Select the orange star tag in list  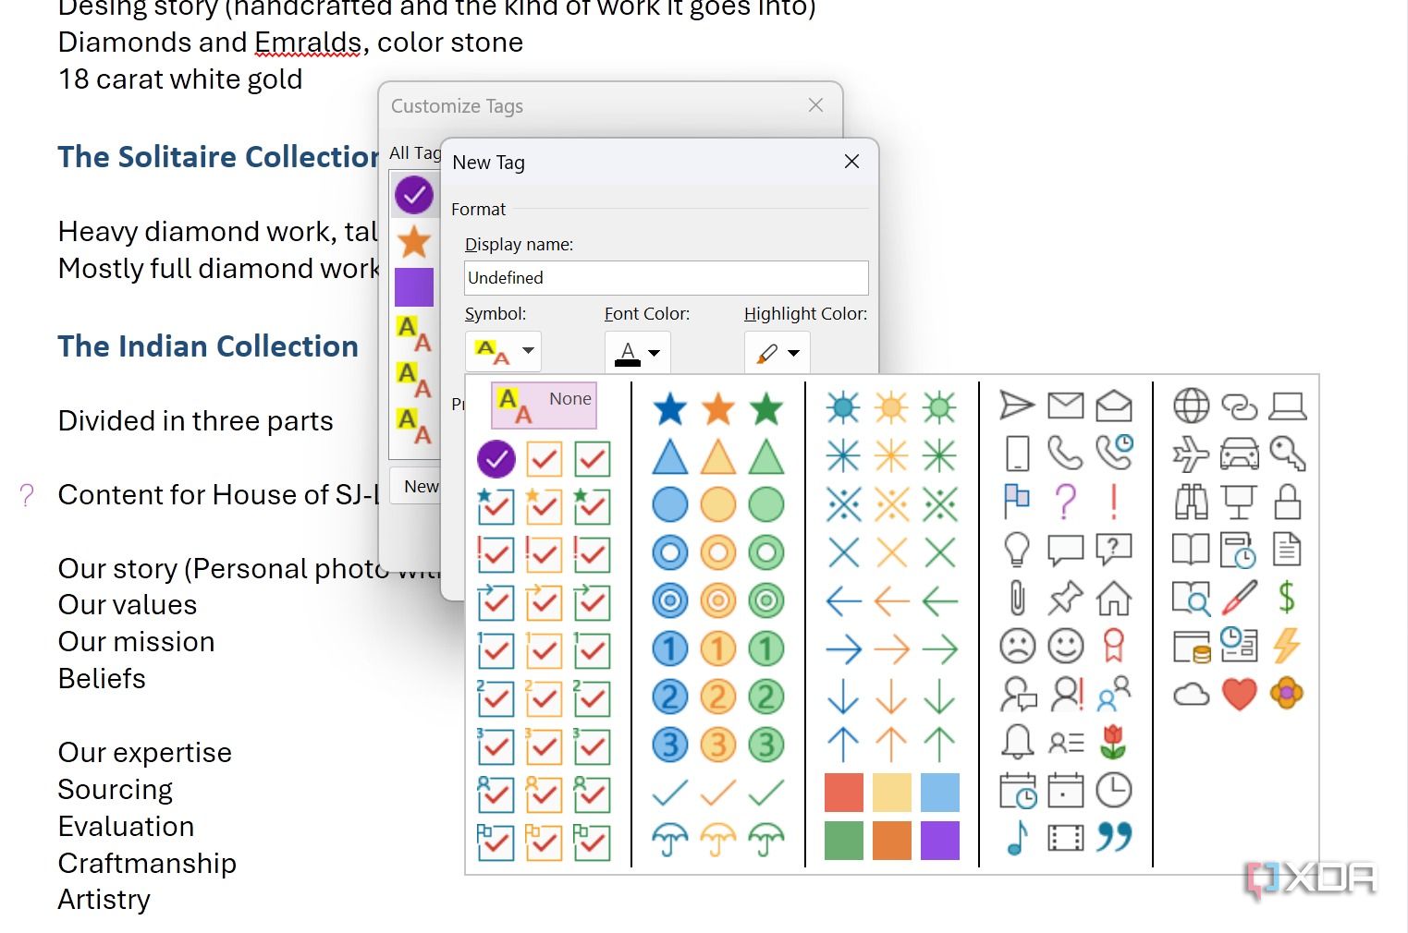[x=414, y=242]
